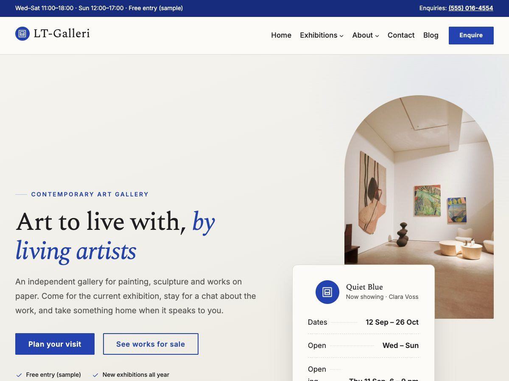Call the enquiries number (555) 016-4554
This screenshot has width=509, height=381.
471,8
